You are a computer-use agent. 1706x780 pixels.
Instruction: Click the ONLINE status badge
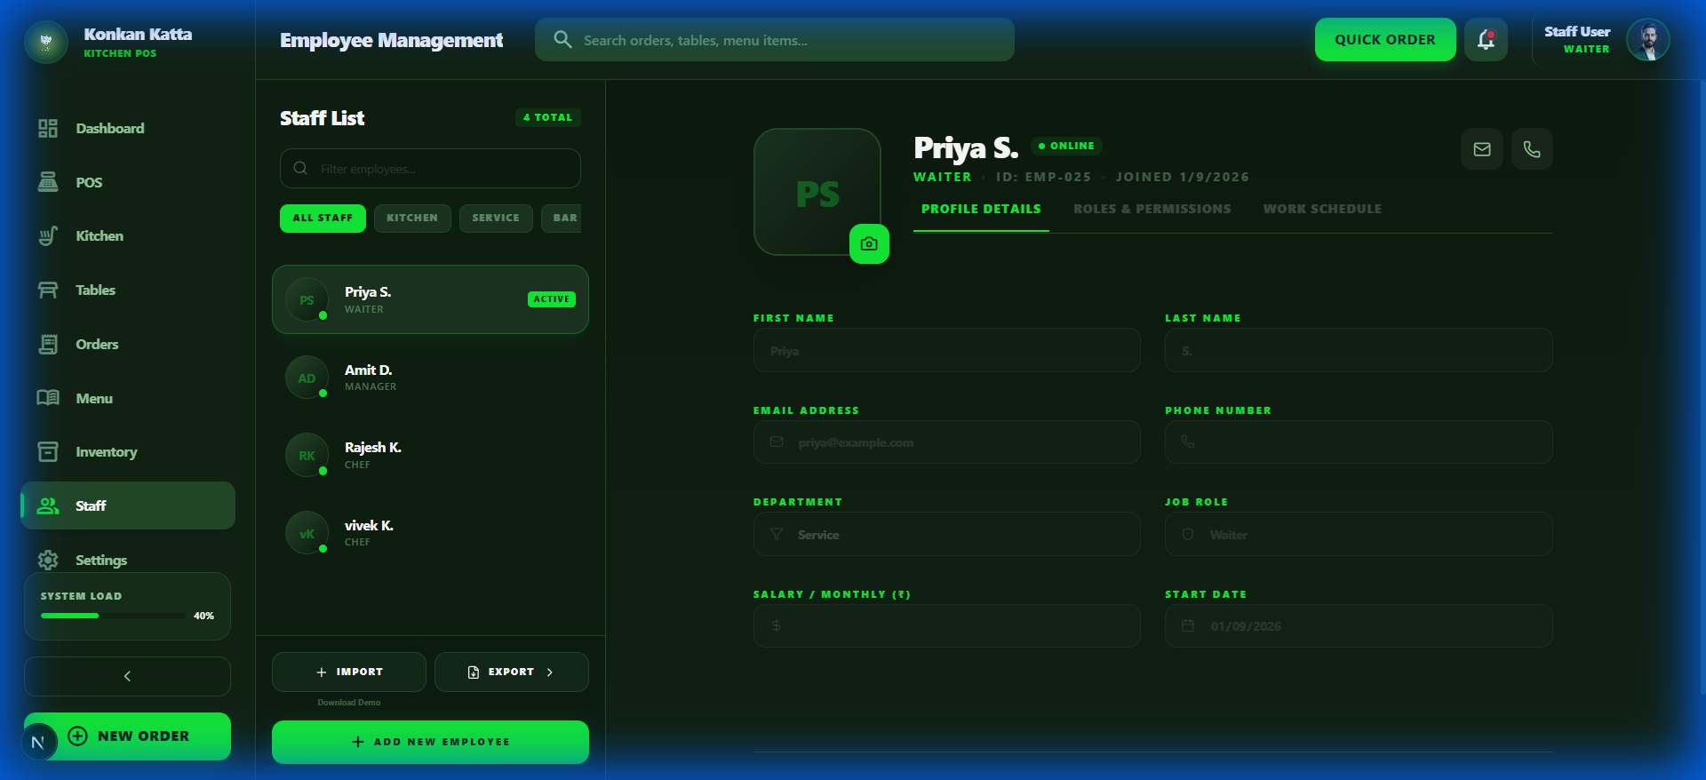[1066, 146]
